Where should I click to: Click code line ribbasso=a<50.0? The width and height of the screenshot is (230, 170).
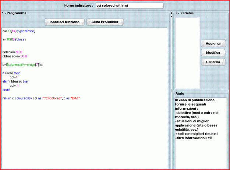point(15,56)
